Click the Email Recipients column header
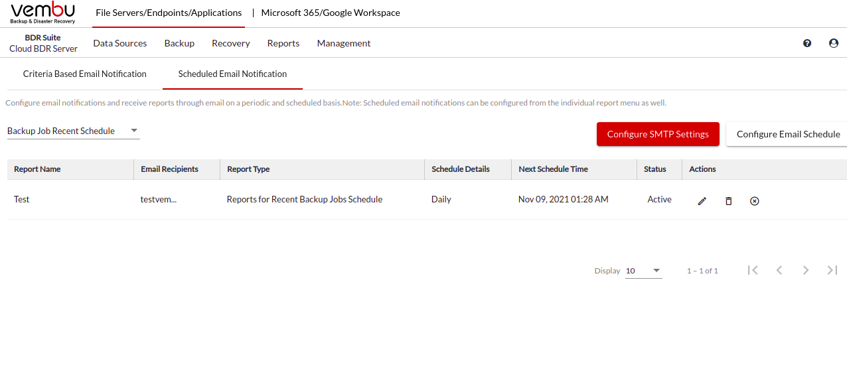This screenshot has width=847, height=373. click(x=169, y=169)
